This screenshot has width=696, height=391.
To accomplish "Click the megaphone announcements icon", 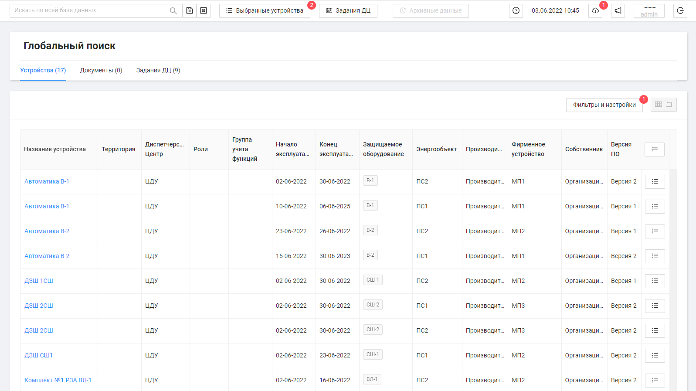I will tap(618, 11).
